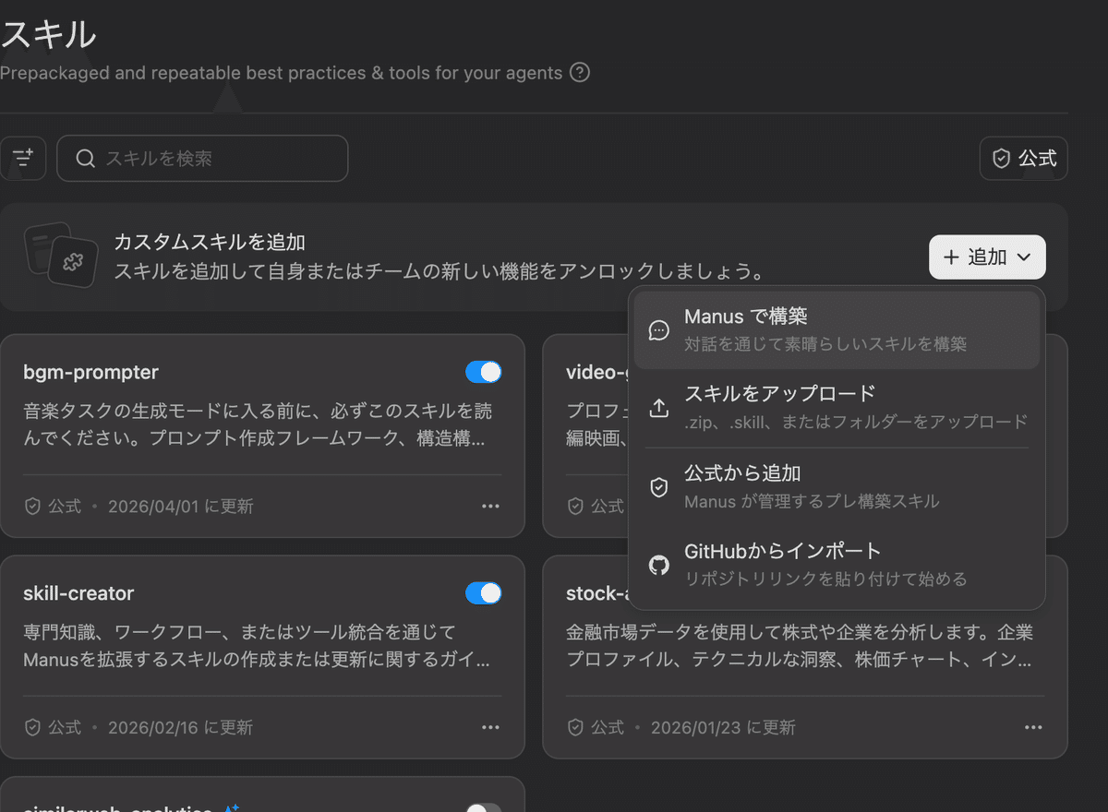This screenshot has height=812, width=1108.
Task: Open the skill filter options icon
Action: 23,159
